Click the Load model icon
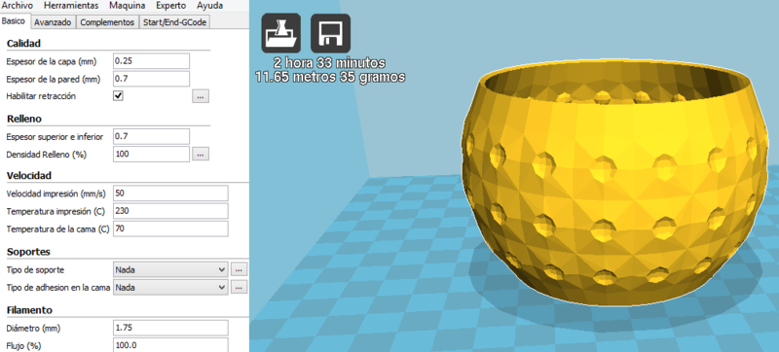 point(281,33)
